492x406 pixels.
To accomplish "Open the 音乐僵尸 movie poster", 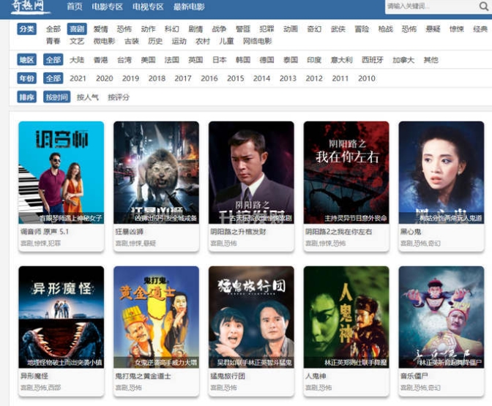I will pos(441,317).
